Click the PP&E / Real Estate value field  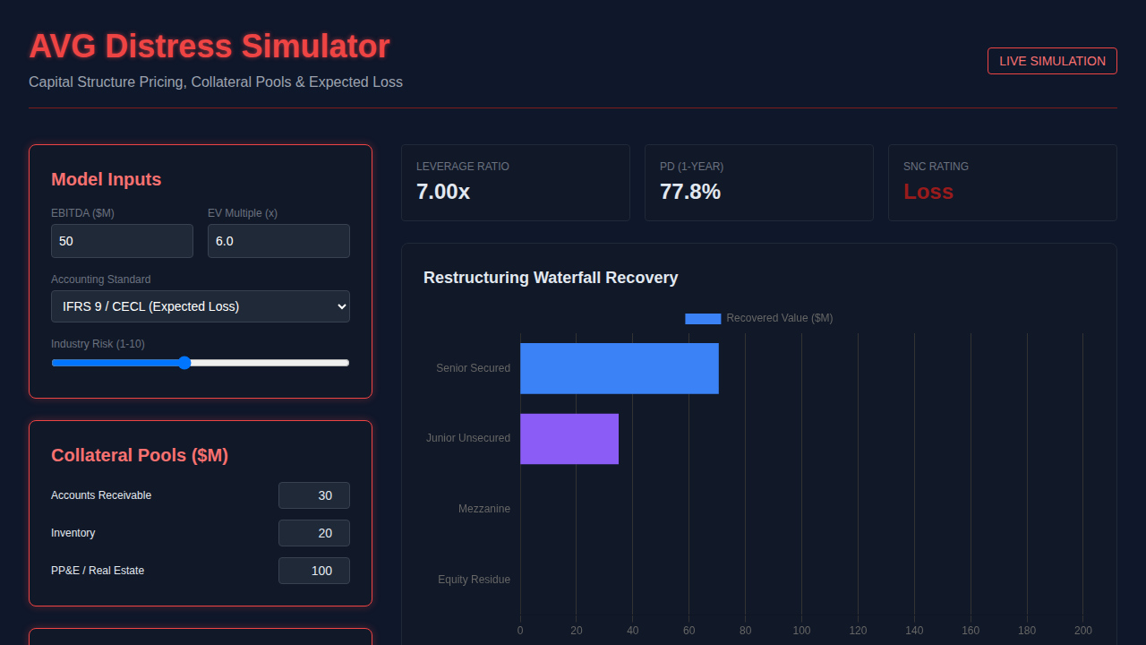(x=313, y=571)
